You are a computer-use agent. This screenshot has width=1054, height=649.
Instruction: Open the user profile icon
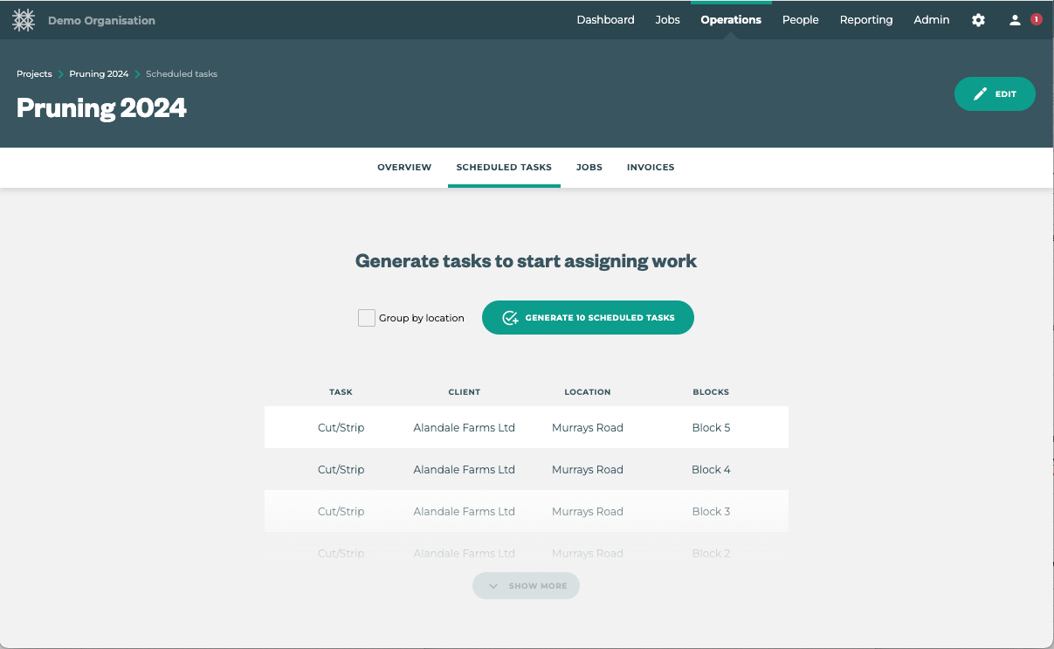(x=1015, y=20)
